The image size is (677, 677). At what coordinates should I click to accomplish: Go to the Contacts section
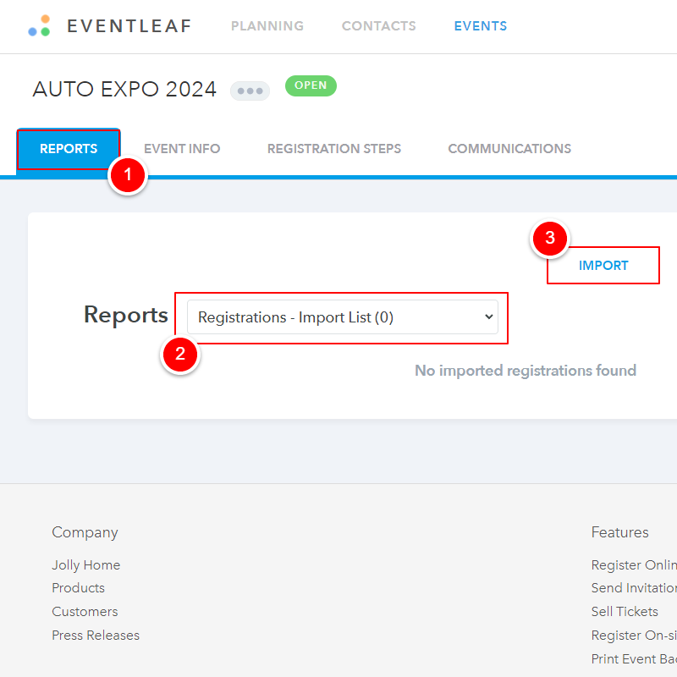click(x=378, y=26)
